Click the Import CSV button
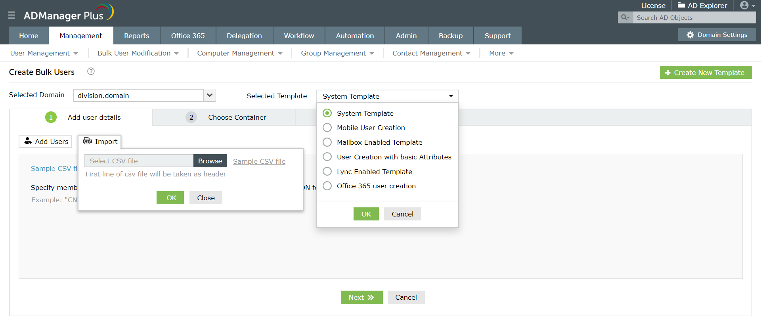 100,142
